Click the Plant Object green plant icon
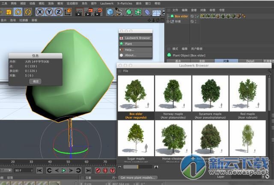 pos(169,55)
